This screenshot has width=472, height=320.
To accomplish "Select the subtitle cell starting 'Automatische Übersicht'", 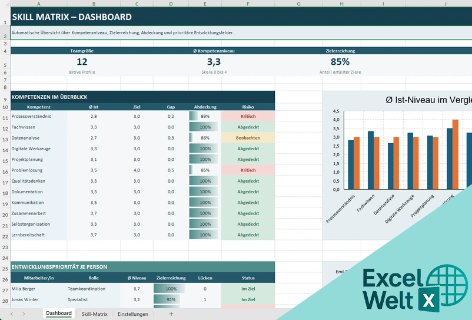I will pyautogui.click(x=241, y=33).
